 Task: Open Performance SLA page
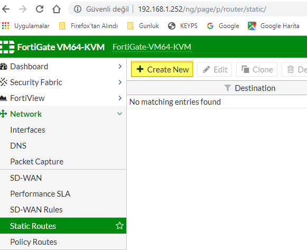pyautogui.click(x=40, y=194)
